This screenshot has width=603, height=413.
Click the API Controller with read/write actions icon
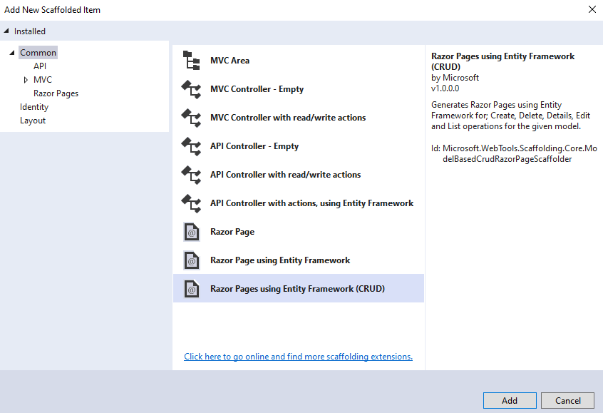pos(192,174)
